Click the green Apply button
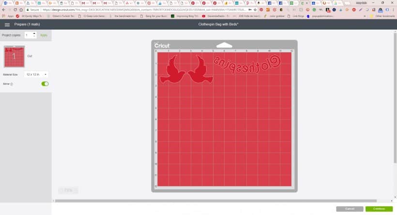Viewport: 397px width, 215px height. point(44,35)
